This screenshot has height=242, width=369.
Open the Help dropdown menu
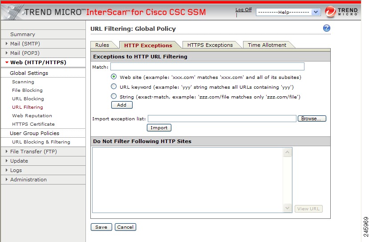(x=288, y=12)
